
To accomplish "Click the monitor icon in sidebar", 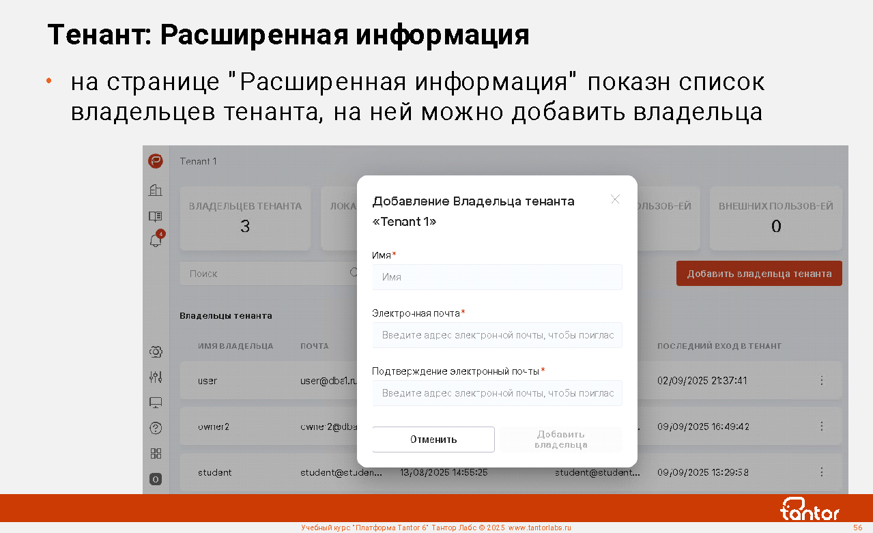I will point(156,403).
